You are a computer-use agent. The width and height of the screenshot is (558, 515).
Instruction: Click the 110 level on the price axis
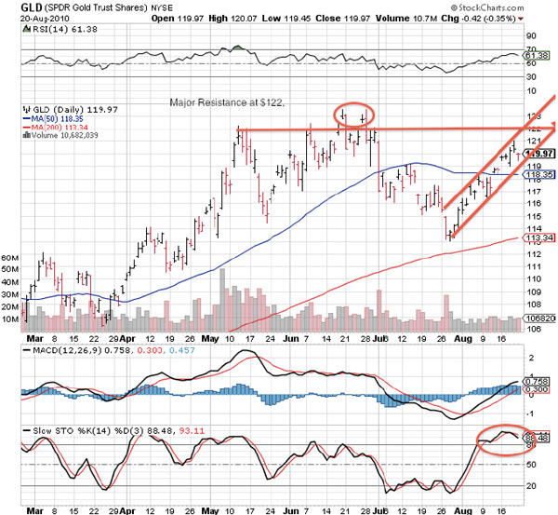[x=534, y=279]
